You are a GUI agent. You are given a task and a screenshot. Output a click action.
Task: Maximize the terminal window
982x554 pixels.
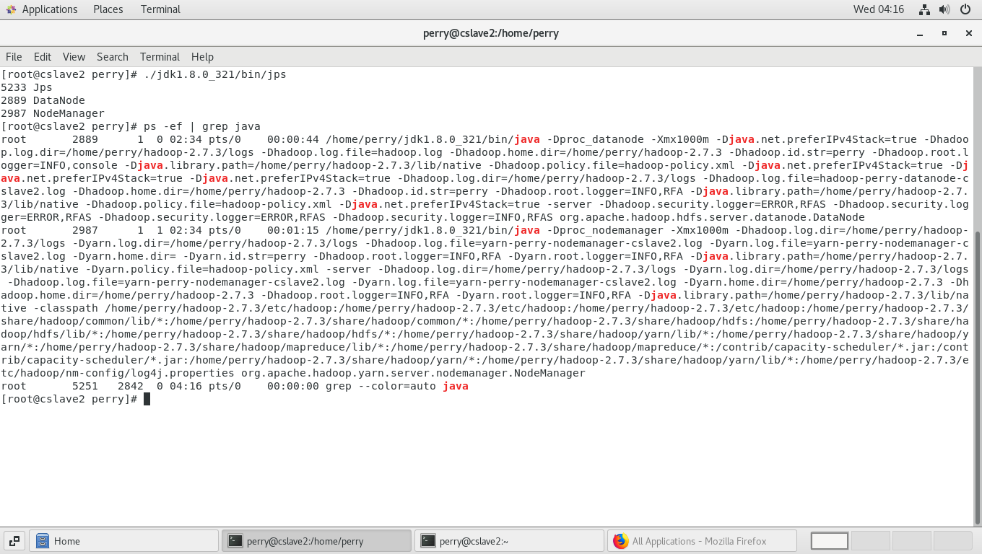point(944,33)
